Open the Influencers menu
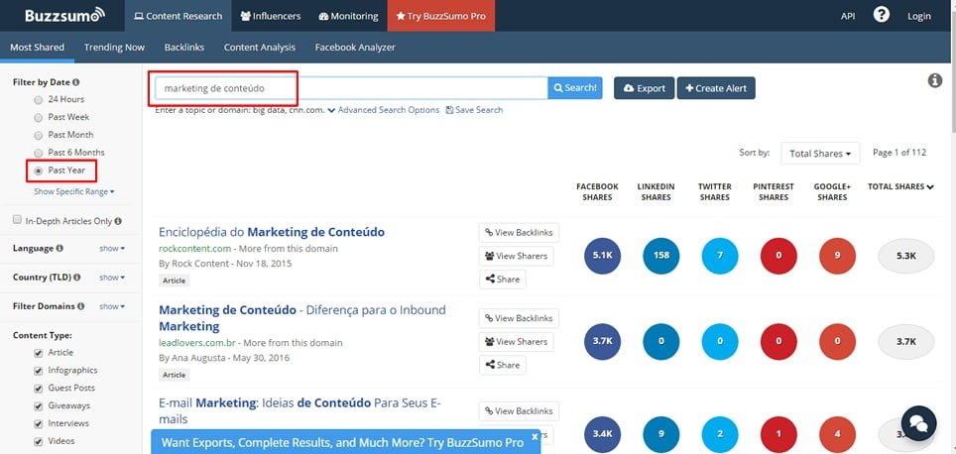Image resolution: width=956 pixels, height=454 pixels. (x=271, y=16)
